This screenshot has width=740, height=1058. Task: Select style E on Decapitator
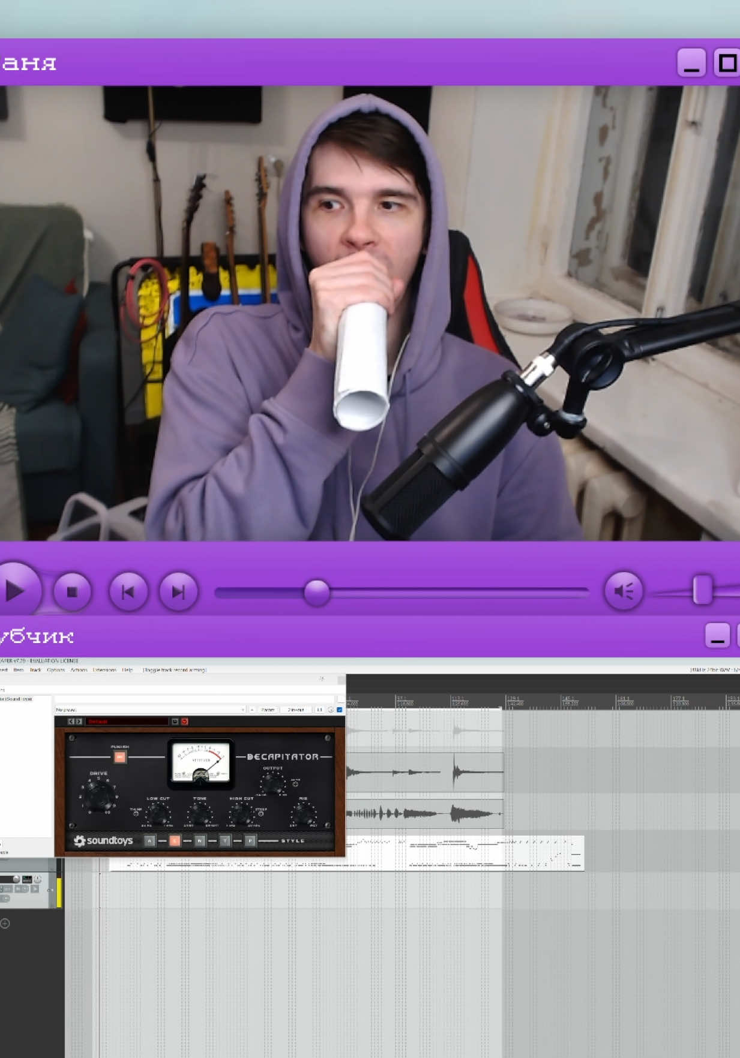coord(175,841)
